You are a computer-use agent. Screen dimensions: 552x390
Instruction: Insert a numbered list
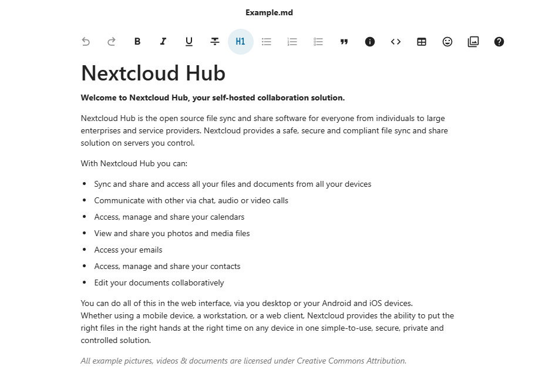tap(292, 42)
